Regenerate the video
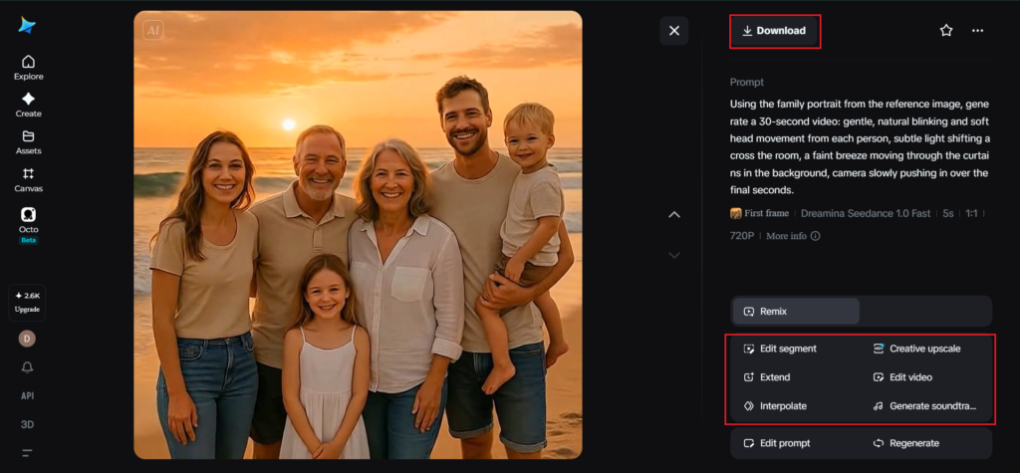The height and width of the screenshot is (473, 1020). click(x=906, y=443)
